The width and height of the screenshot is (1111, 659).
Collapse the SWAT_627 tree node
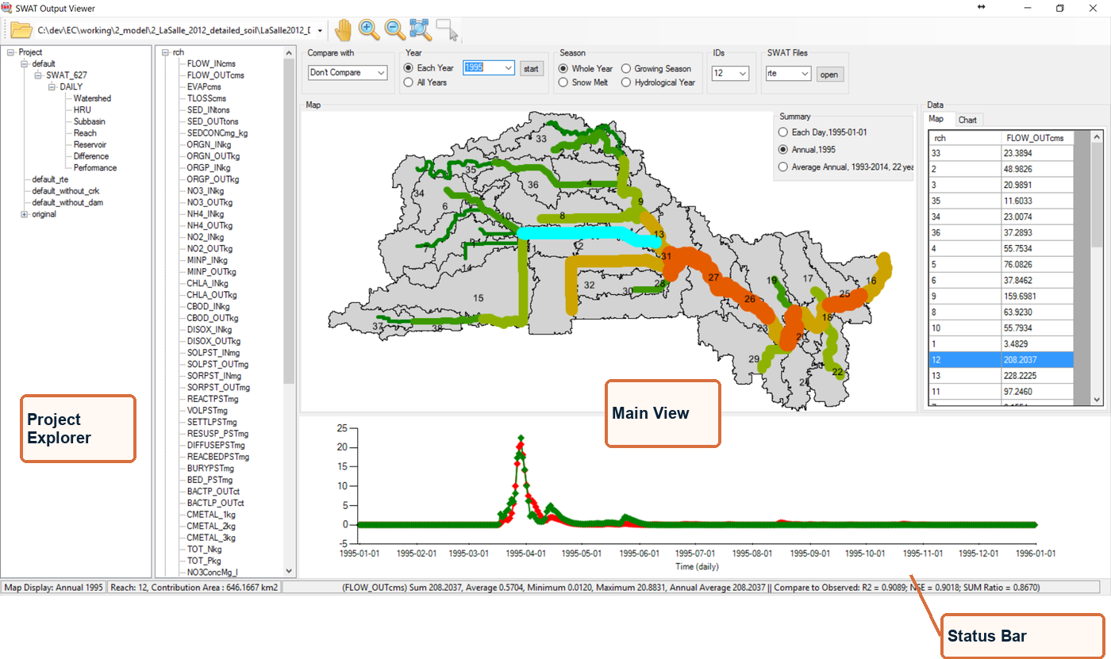pos(38,75)
